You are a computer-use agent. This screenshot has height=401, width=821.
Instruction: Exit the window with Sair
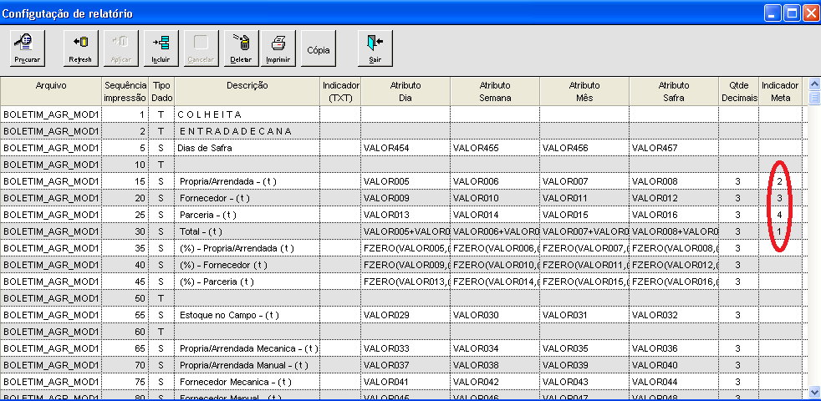pyautogui.click(x=375, y=48)
